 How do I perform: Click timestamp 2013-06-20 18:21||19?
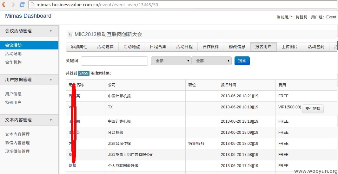[x=240, y=96]
